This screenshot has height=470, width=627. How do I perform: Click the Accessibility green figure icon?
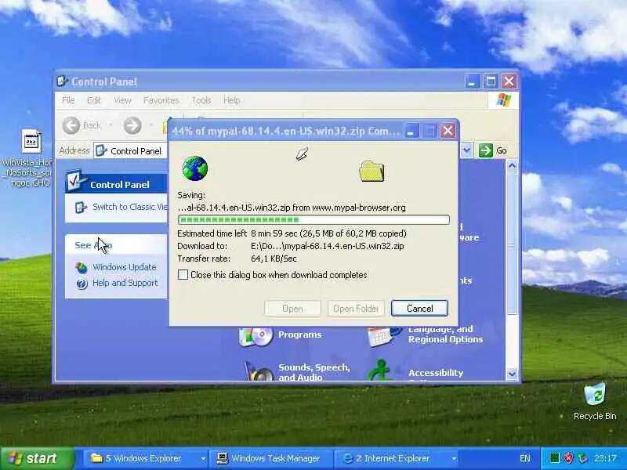tap(380, 370)
